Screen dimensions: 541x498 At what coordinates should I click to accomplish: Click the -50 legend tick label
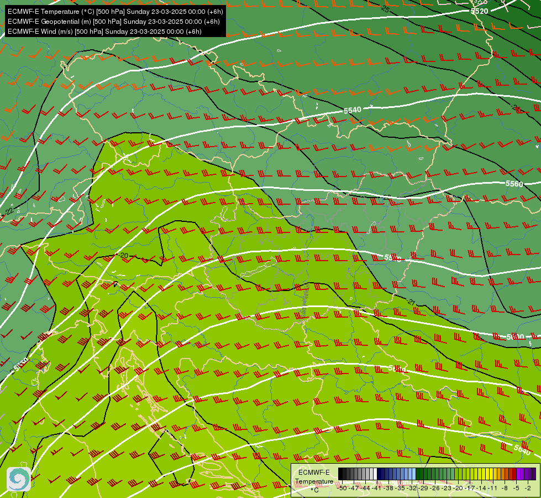(342, 488)
